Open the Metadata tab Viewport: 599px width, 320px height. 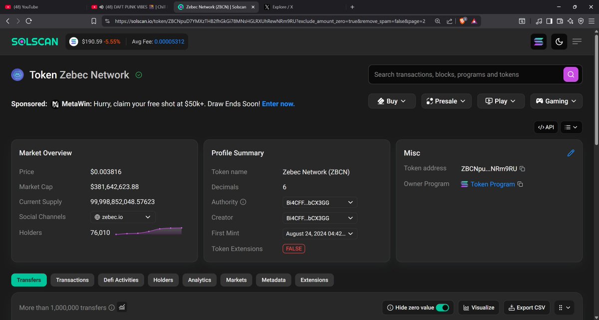point(274,280)
